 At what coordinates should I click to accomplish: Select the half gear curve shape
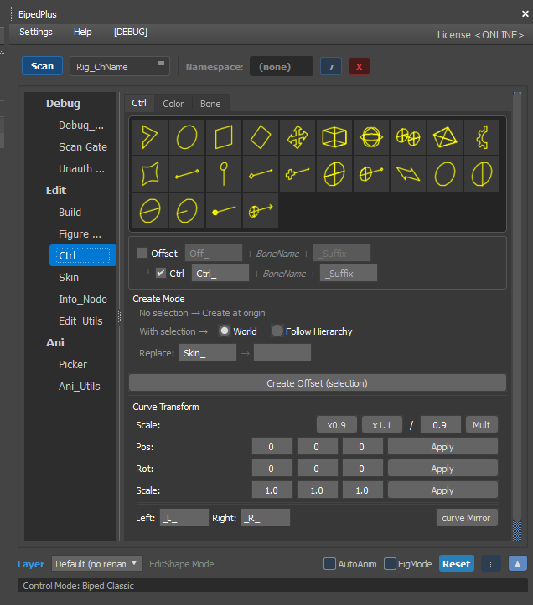[x=482, y=137]
